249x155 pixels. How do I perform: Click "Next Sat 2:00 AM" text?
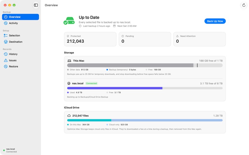click(127, 26)
